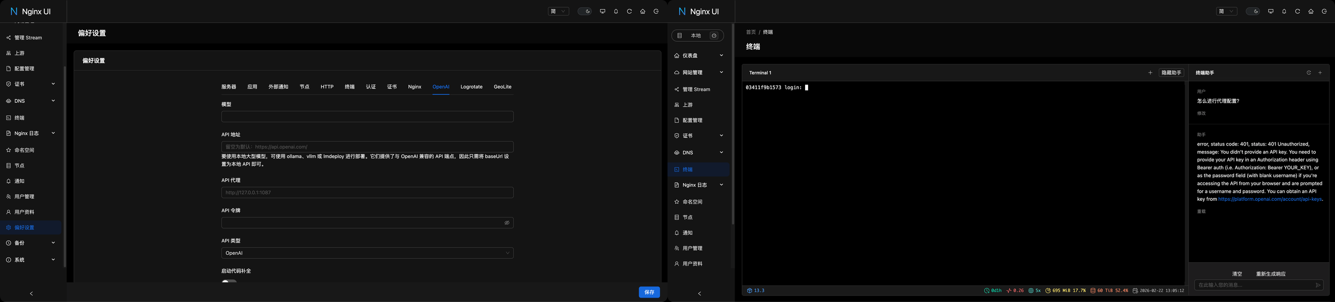Open 命名空间 in terminal window sidebar

click(x=699, y=202)
